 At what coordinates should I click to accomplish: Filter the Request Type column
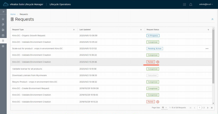(74, 30)
